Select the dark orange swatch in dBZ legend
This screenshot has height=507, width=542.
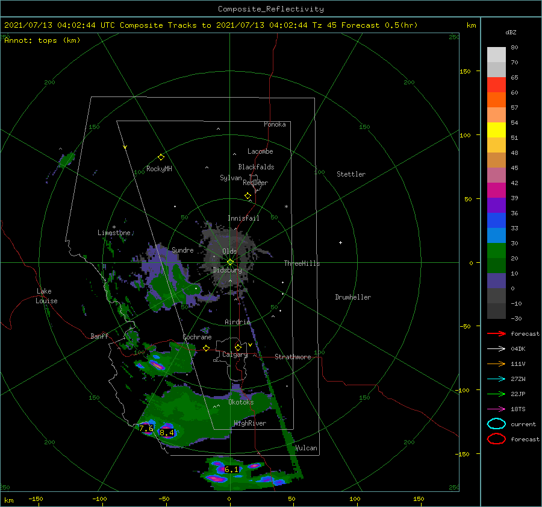point(496,99)
